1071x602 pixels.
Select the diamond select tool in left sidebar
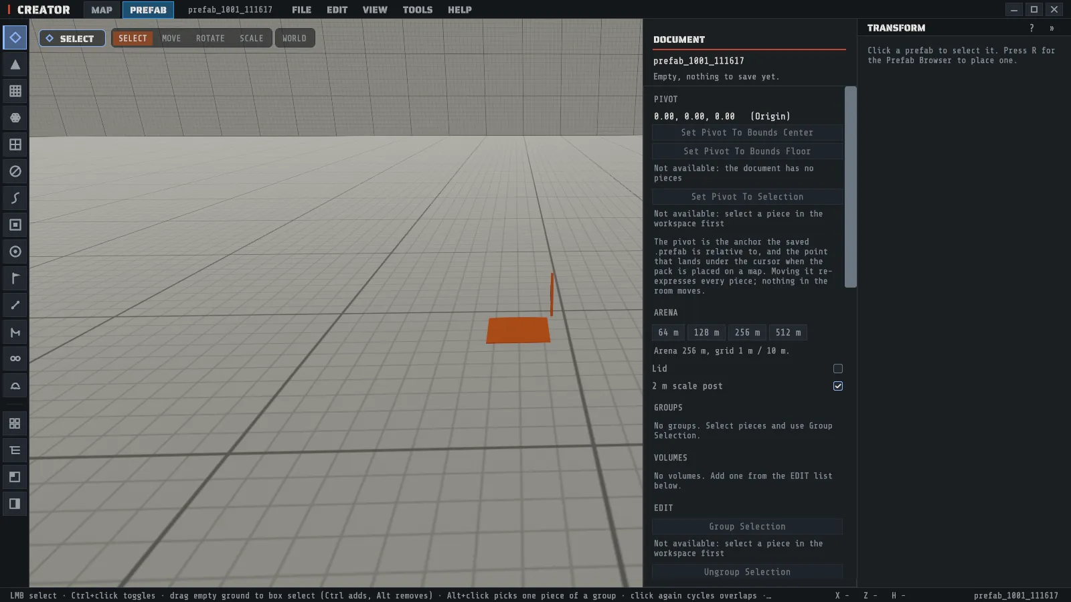click(15, 37)
